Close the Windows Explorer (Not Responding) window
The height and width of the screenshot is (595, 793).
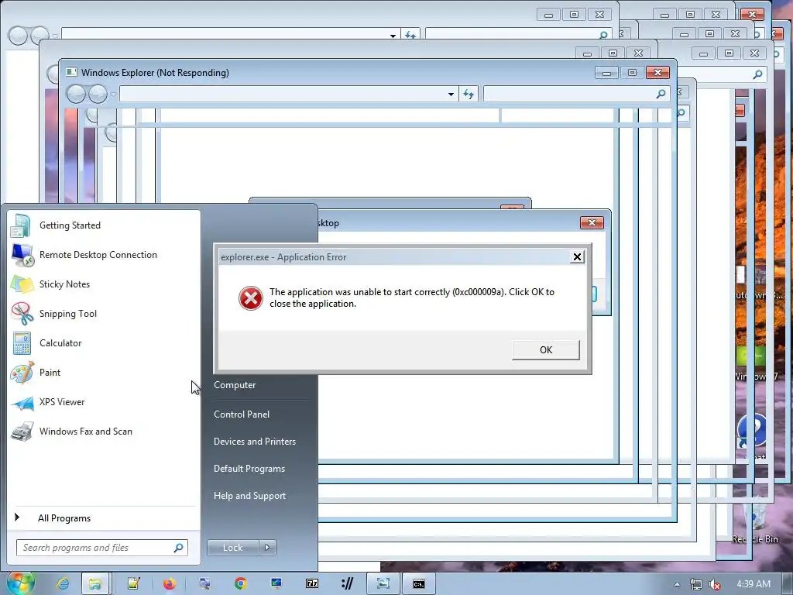pos(658,72)
